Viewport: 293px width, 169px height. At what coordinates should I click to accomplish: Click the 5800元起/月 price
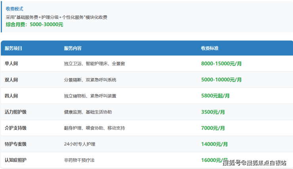[215, 96]
